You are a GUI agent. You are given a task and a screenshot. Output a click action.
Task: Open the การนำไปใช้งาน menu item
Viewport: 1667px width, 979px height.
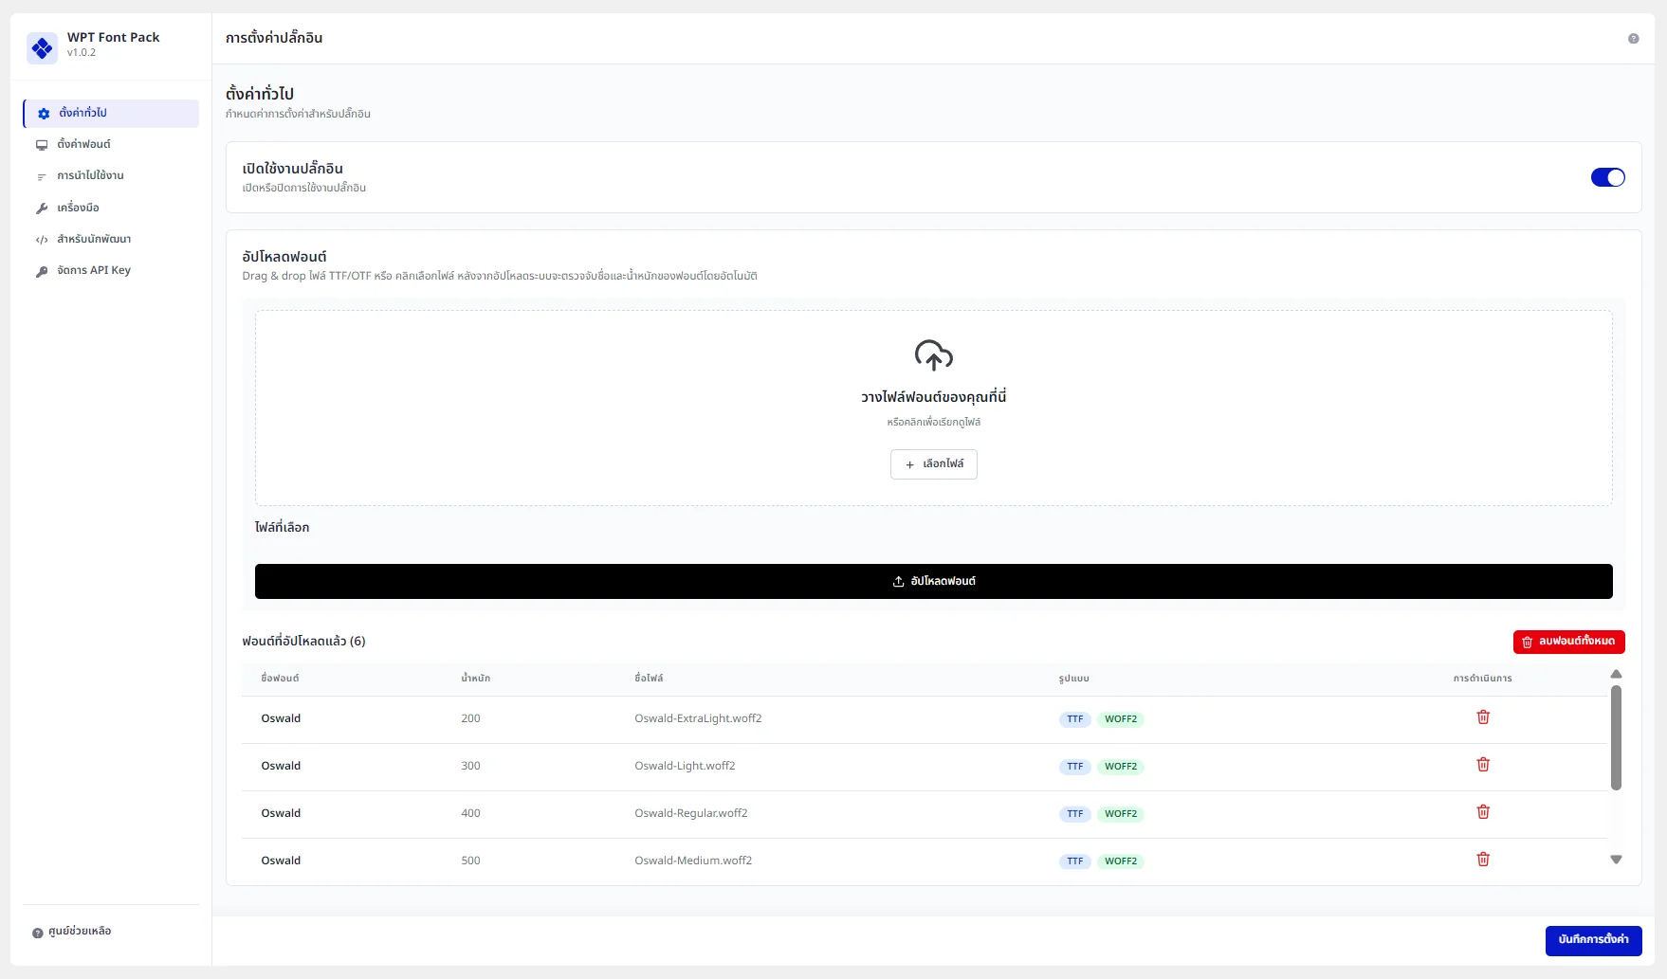[111, 175]
